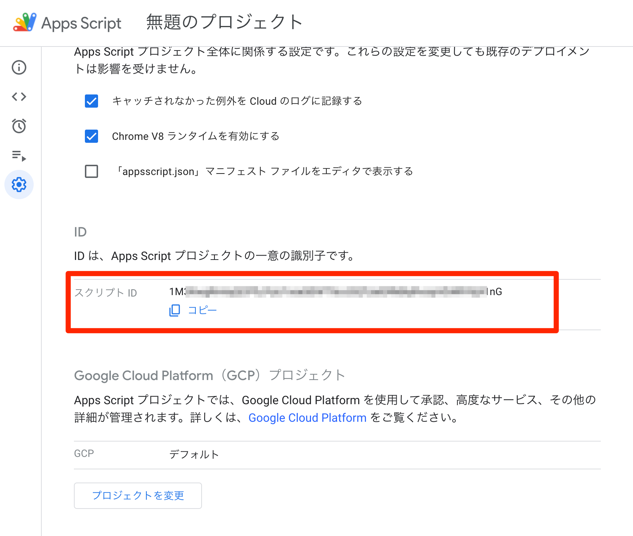Viewport: 633px width, 536px height.
Task: Click the checkmark icon for Chrome V8 runtime
Action: [x=91, y=136]
